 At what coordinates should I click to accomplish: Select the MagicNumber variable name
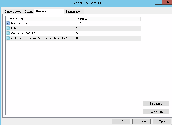19,23
